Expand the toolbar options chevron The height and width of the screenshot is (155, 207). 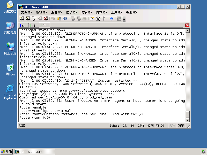coord(124,20)
